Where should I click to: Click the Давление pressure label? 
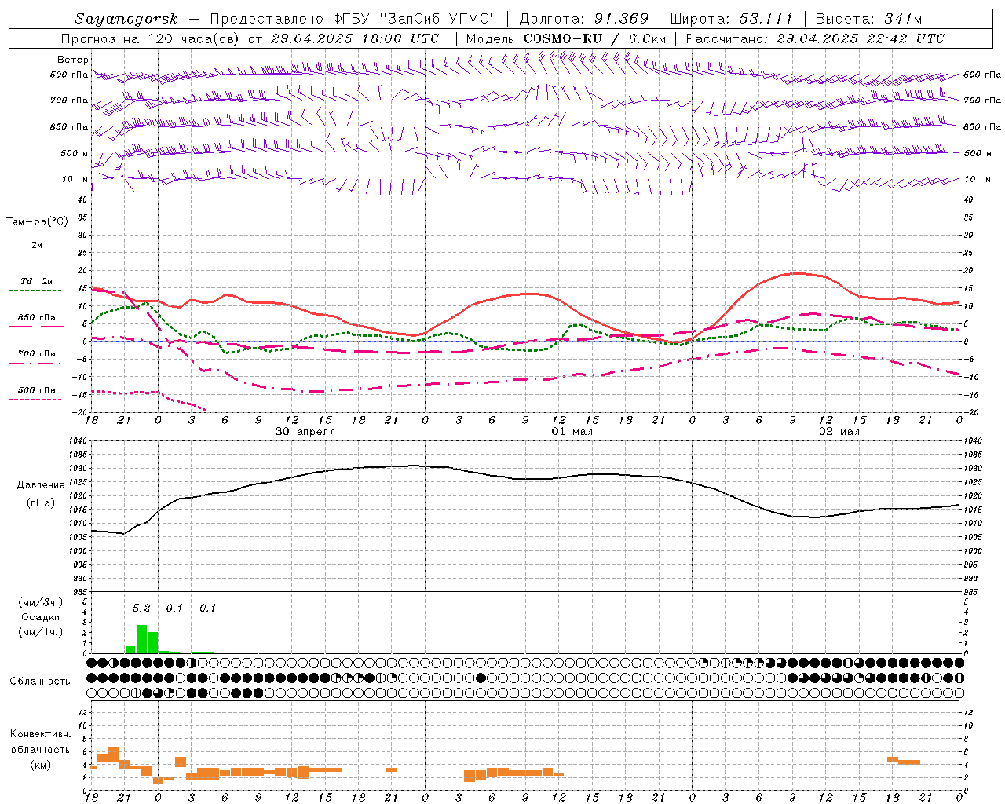[x=41, y=485]
